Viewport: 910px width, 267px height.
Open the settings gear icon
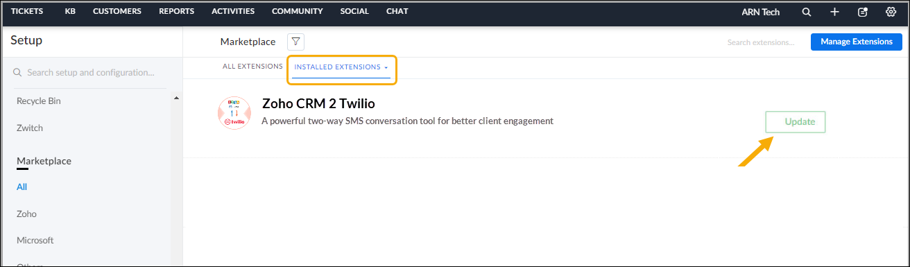click(891, 12)
